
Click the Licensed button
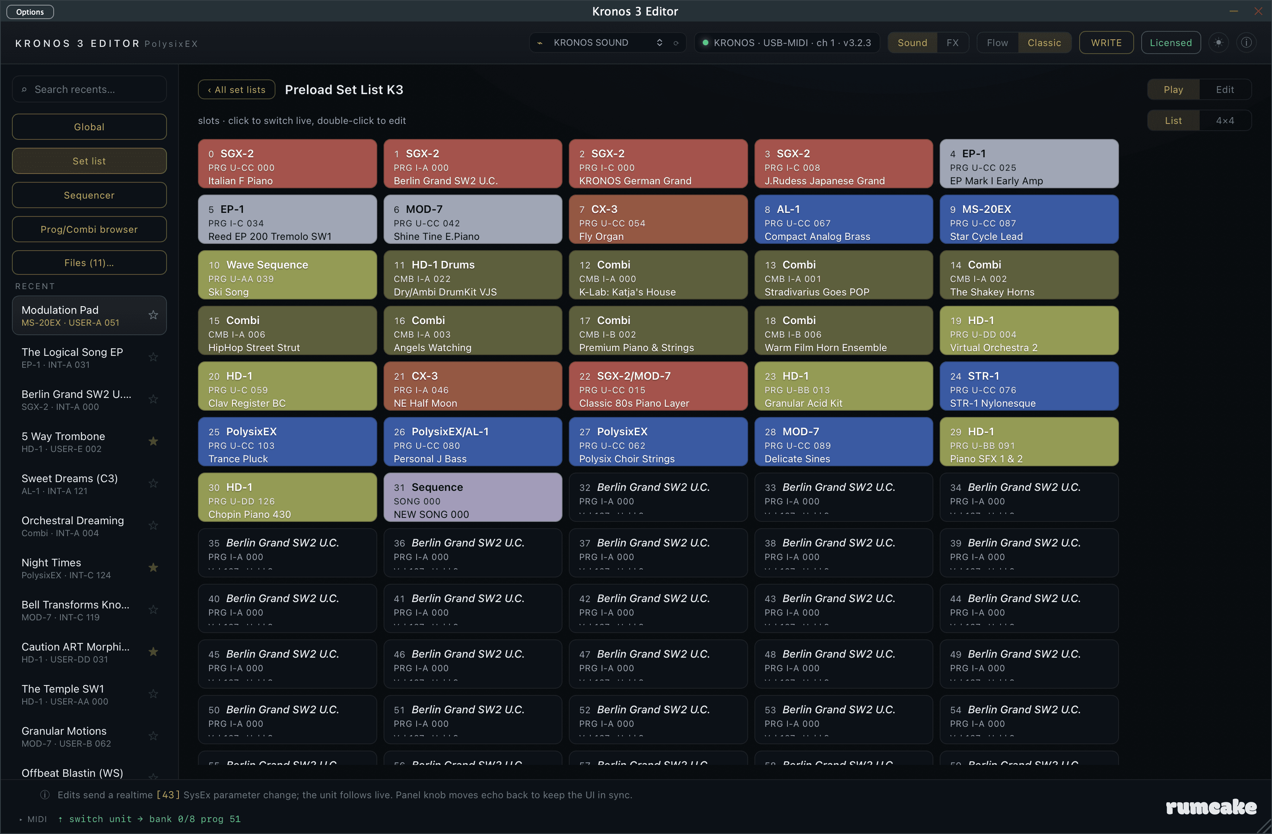tap(1171, 43)
